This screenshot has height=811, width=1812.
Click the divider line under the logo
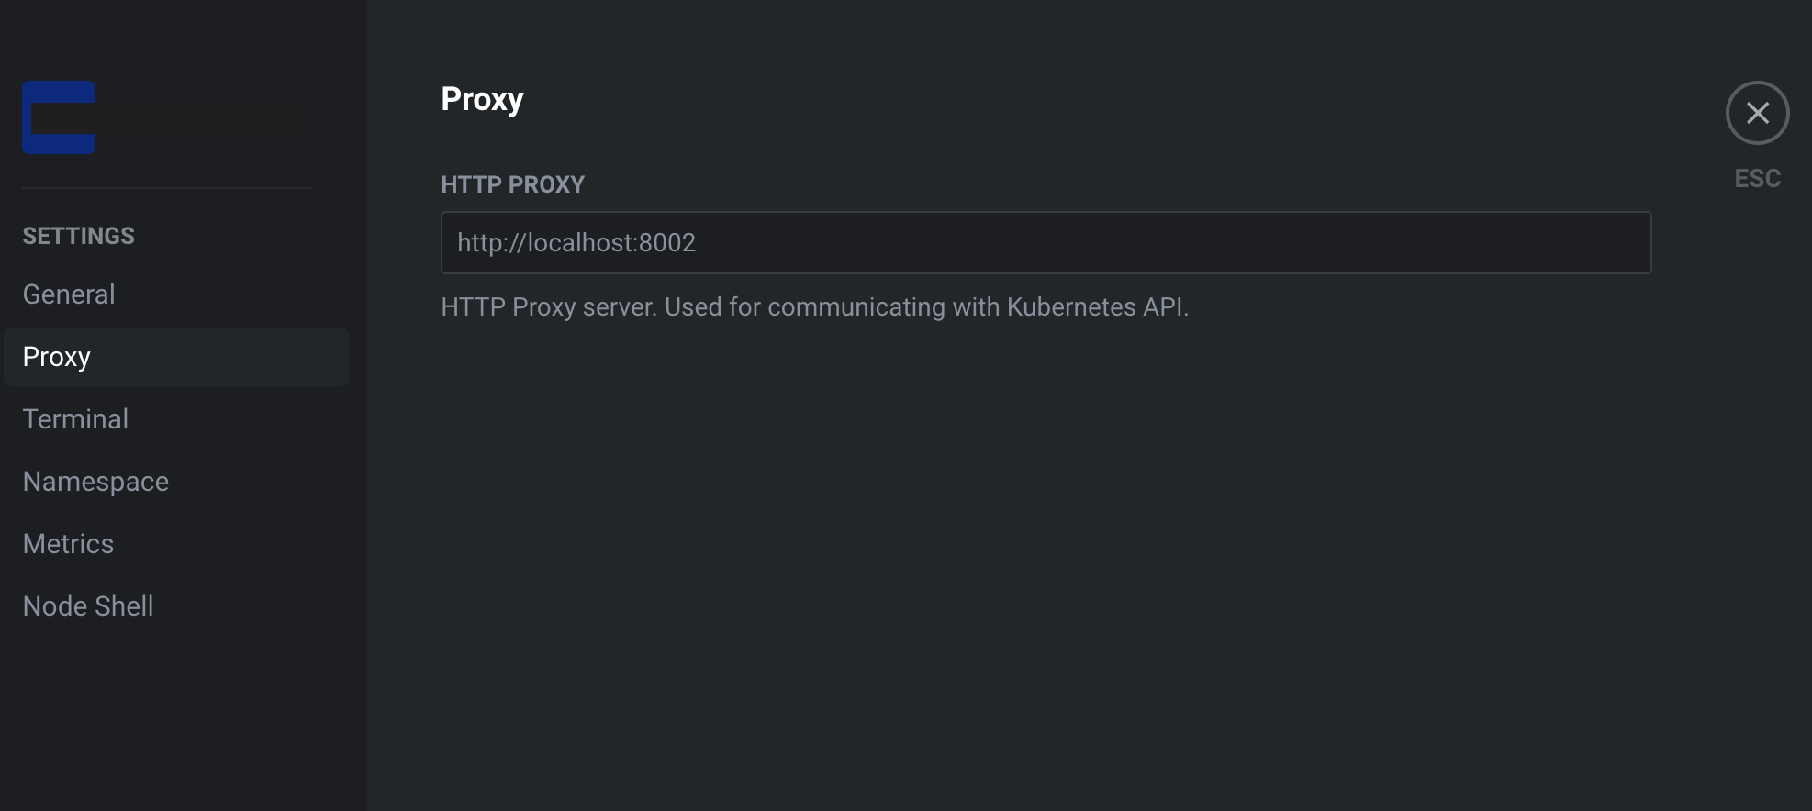(167, 188)
